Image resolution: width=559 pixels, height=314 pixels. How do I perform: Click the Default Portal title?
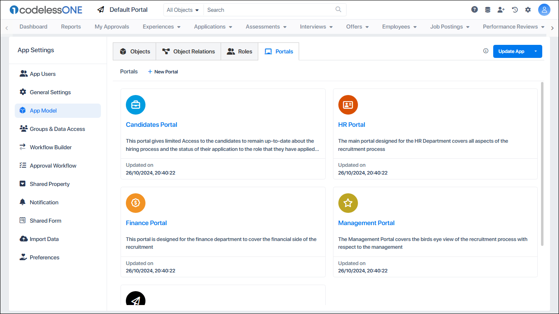(129, 10)
